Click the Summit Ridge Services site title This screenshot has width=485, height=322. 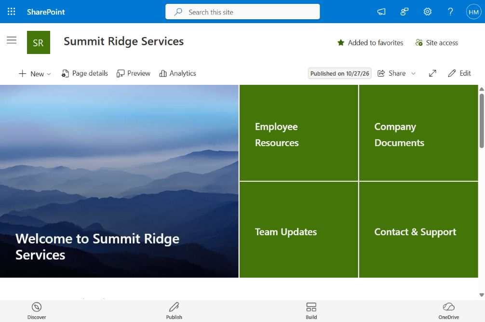[124, 41]
